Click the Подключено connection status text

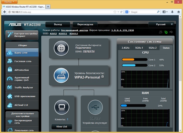83,48
